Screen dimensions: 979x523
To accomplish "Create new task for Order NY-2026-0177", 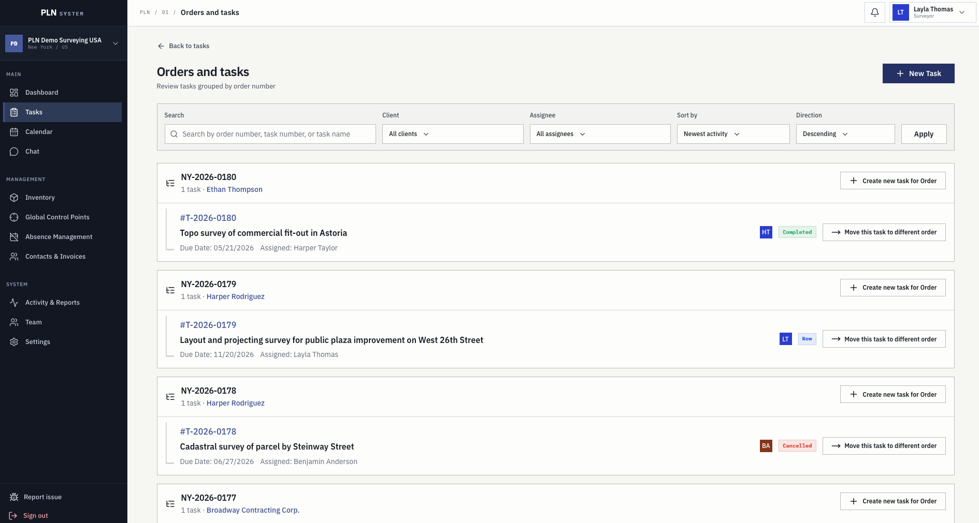I will point(892,501).
